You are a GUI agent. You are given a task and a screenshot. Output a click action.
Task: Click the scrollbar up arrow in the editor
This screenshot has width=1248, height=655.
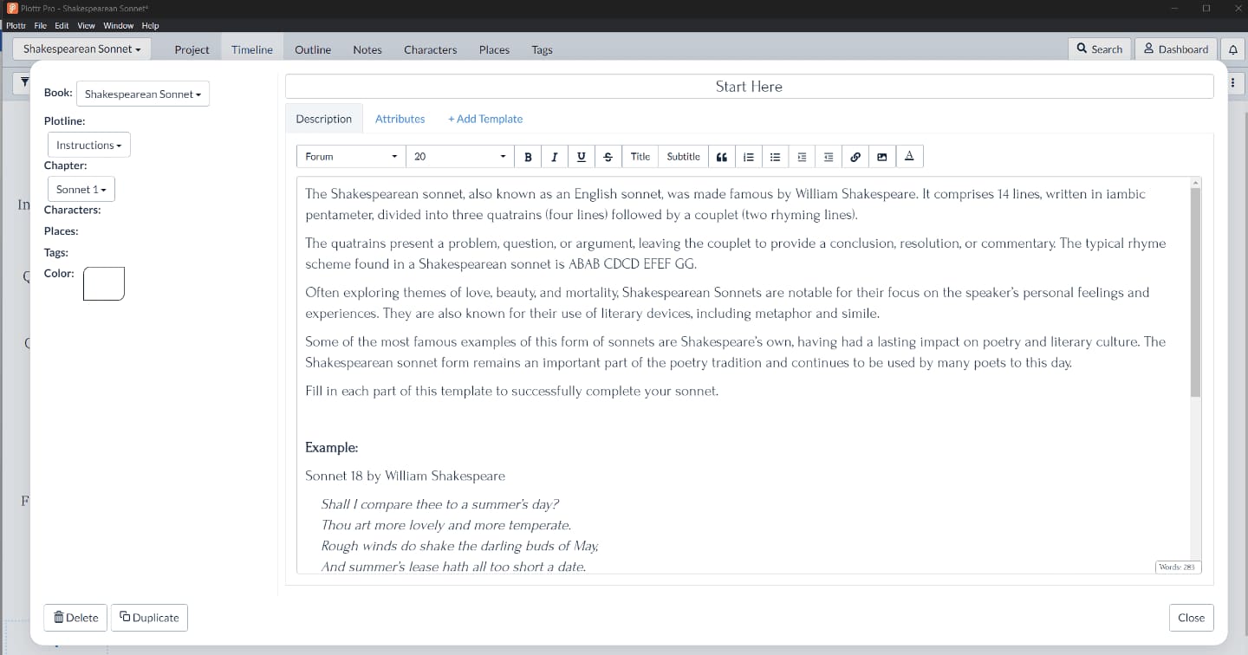(x=1196, y=183)
